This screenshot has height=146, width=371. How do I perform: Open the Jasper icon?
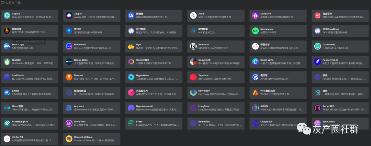[69, 15]
